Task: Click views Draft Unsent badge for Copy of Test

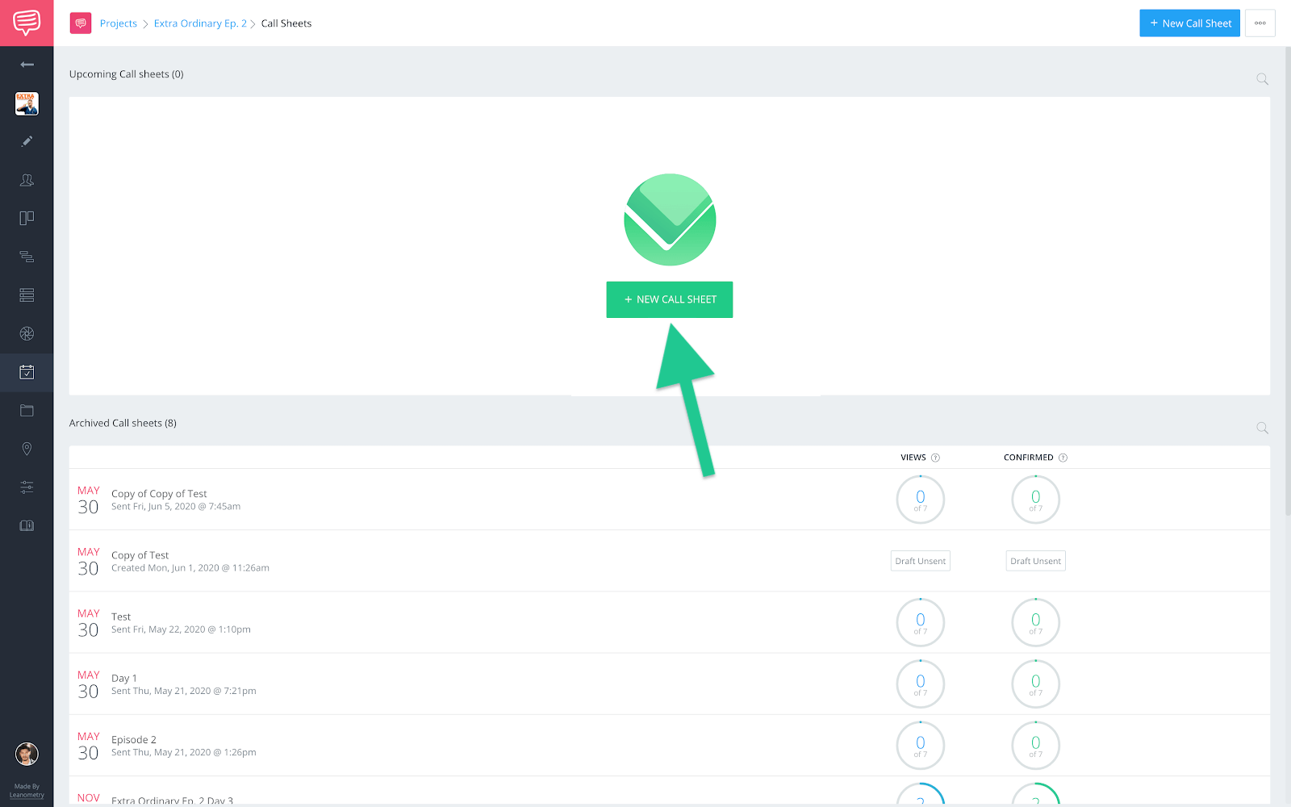Action: [921, 561]
